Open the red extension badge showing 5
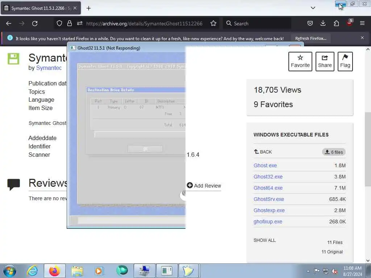The width and height of the screenshot is (371, 278). [350, 23]
